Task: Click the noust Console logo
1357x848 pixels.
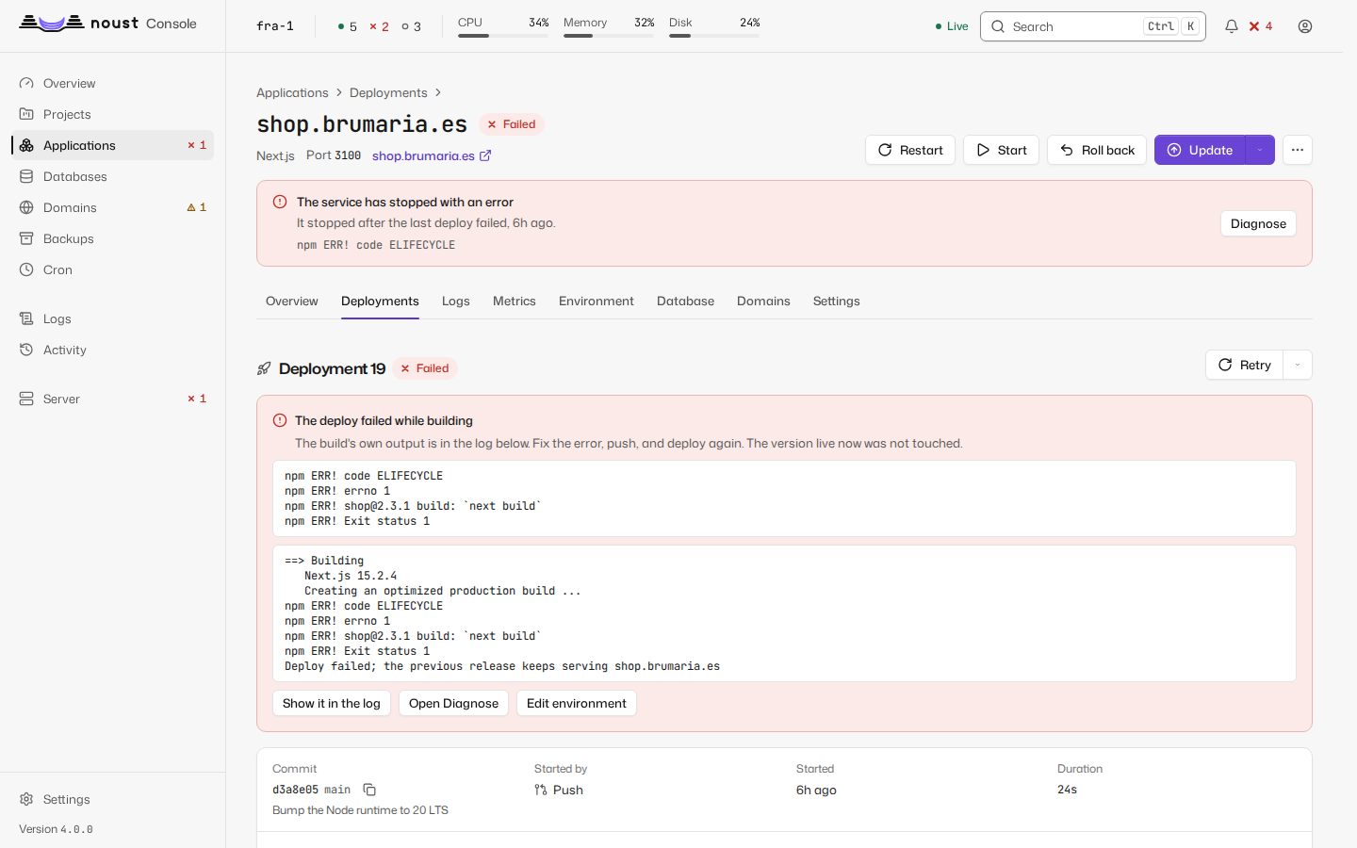Action: [108, 24]
